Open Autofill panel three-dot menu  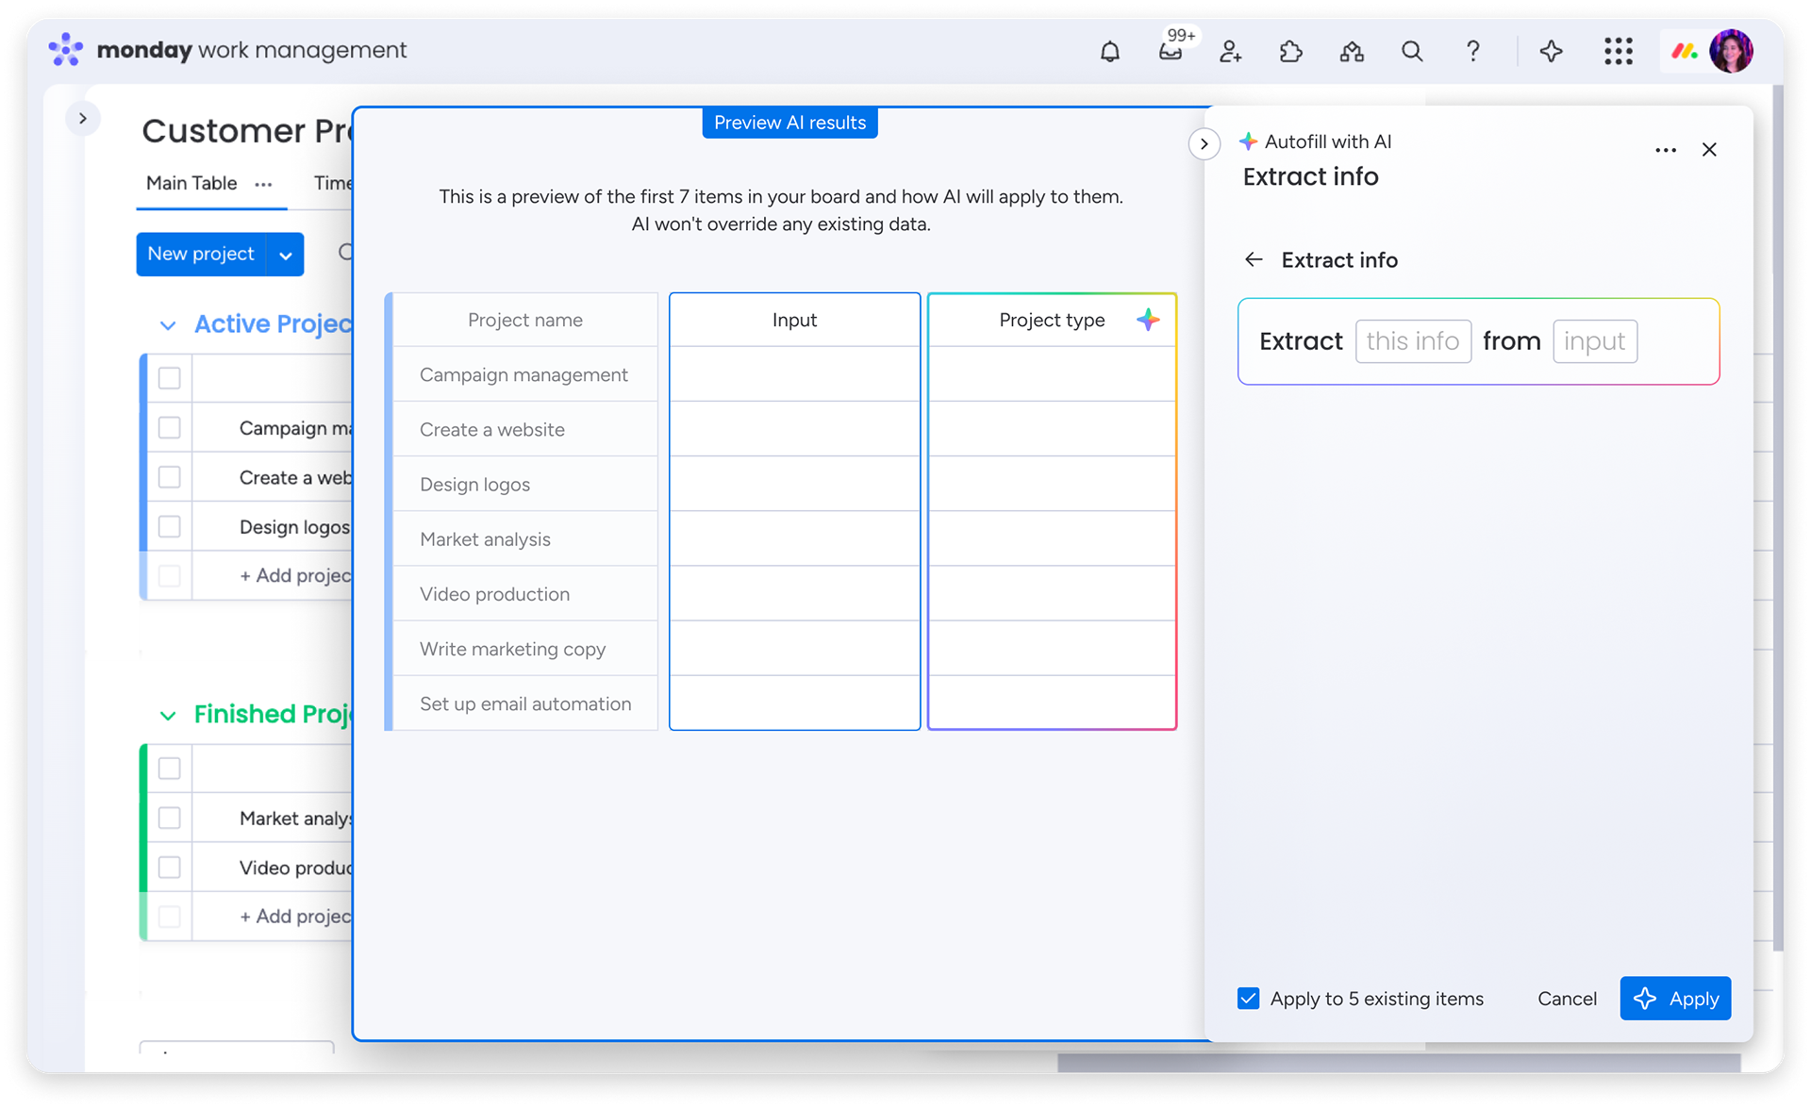pos(1666,150)
